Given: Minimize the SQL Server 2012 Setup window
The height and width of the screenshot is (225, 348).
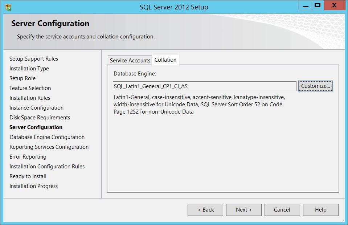Looking at the screenshot, I should (x=306, y=5).
